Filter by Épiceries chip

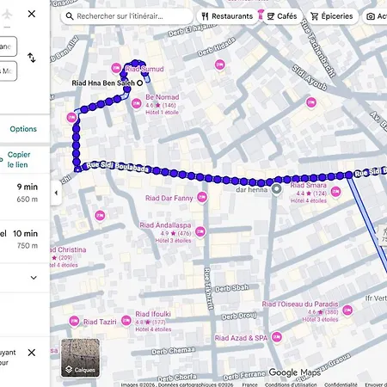[332, 16]
